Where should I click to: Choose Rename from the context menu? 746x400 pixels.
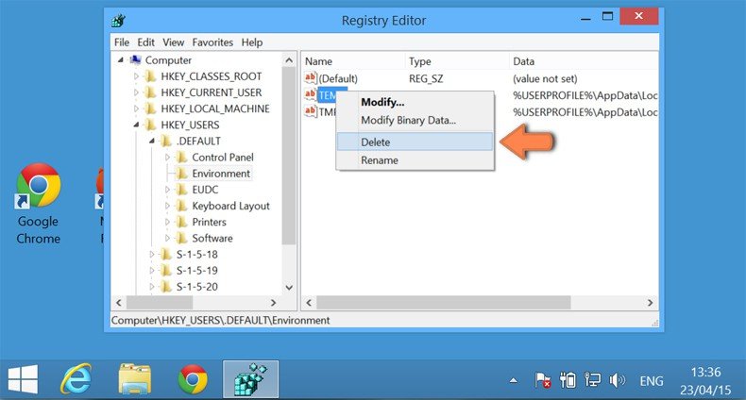[415, 160]
